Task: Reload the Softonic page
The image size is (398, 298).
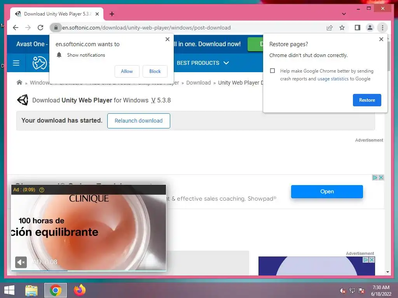Action: tap(40, 28)
